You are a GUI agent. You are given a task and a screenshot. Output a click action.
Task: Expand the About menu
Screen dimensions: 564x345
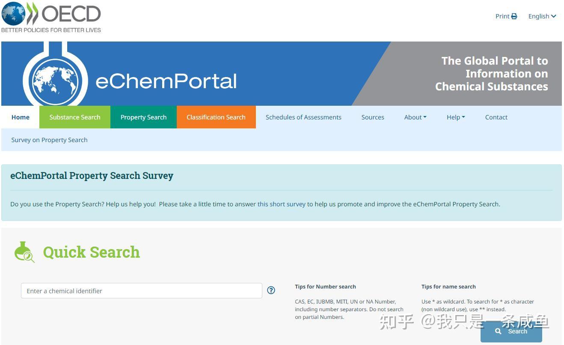415,117
